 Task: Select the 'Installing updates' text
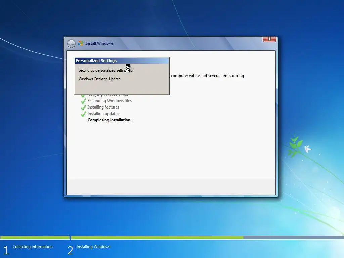103,114
